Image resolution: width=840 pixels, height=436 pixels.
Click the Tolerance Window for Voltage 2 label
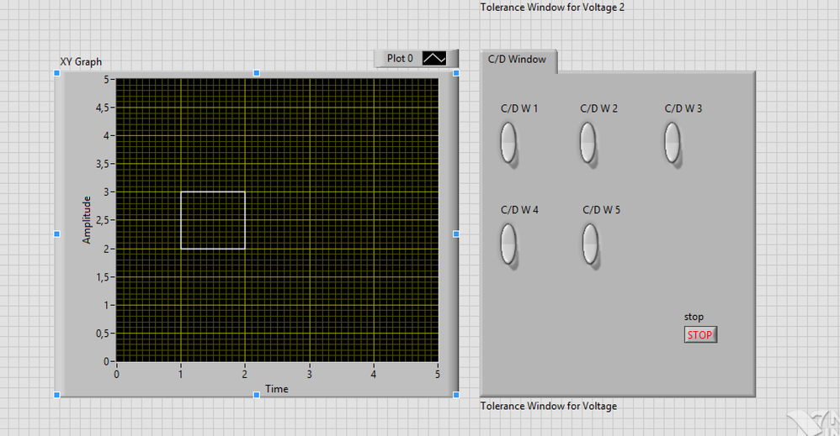click(x=552, y=8)
